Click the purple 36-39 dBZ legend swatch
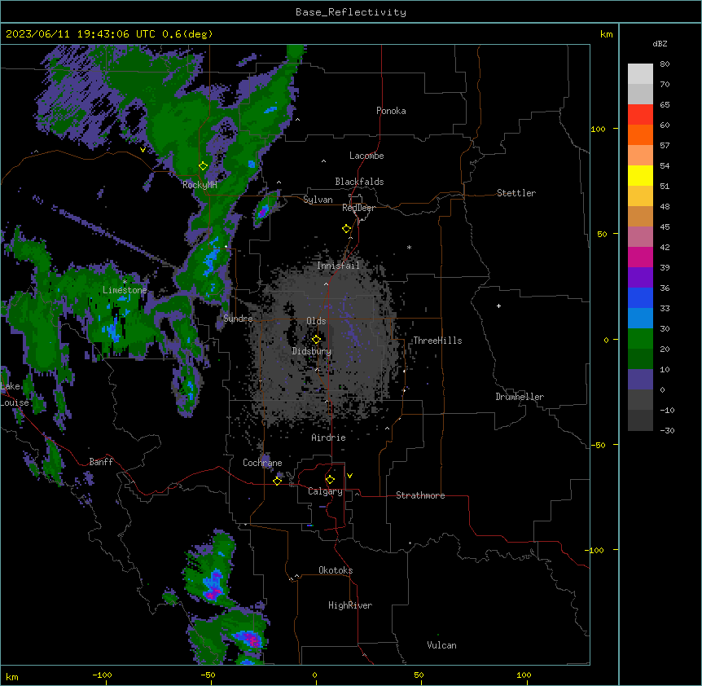Screen dimensions: 702x686 (640, 277)
